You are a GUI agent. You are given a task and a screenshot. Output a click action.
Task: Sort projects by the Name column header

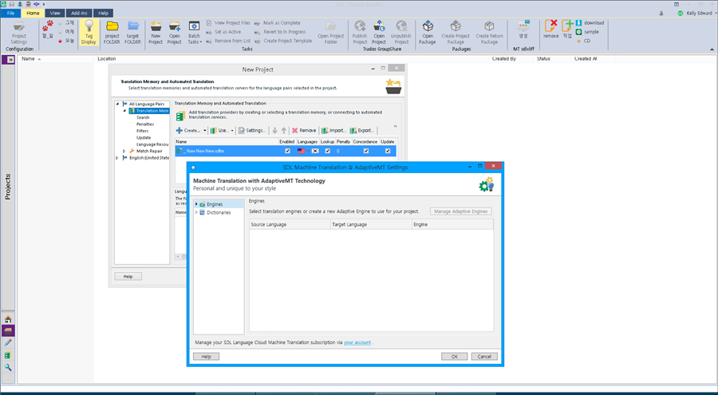[57, 59]
